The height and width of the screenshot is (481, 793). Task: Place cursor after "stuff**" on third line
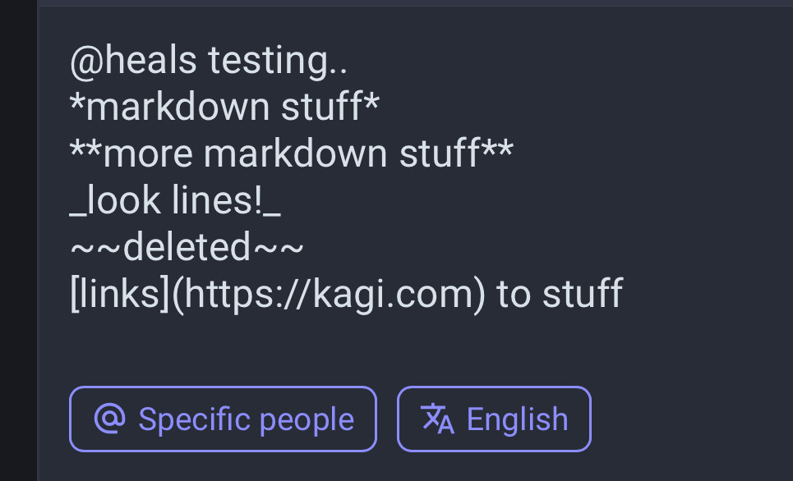click(515, 153)
